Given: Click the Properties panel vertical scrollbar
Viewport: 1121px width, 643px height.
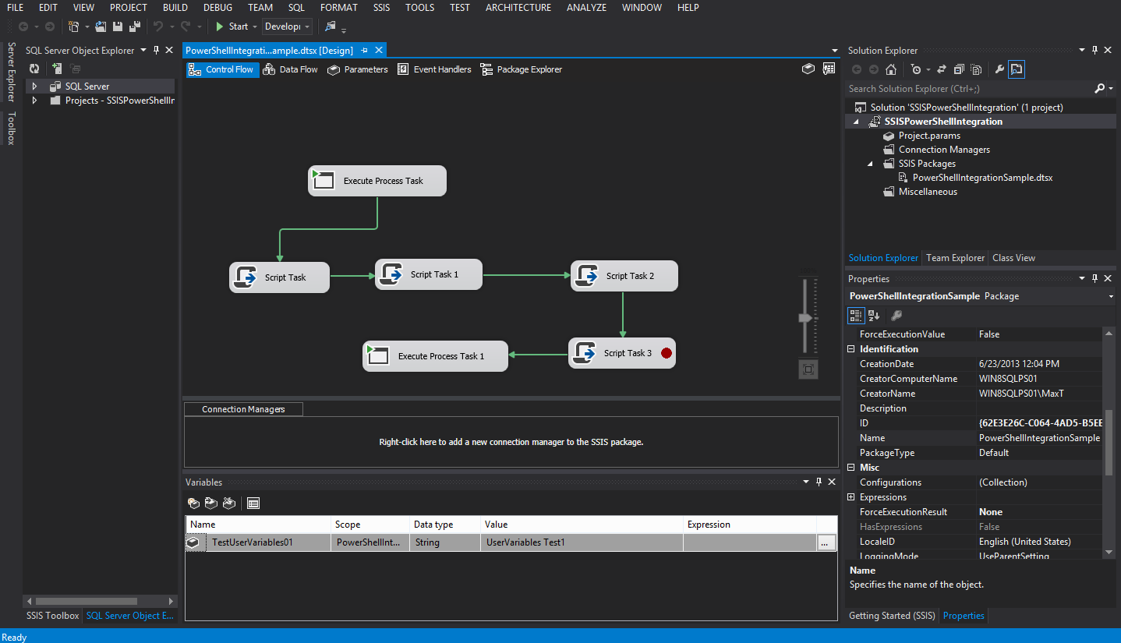Looking at the screenshot, I should [x=1109, y=443].
